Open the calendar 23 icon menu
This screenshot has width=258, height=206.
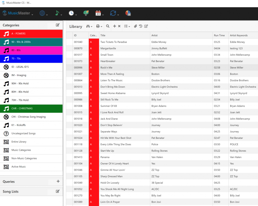click(x=99, y=13)
